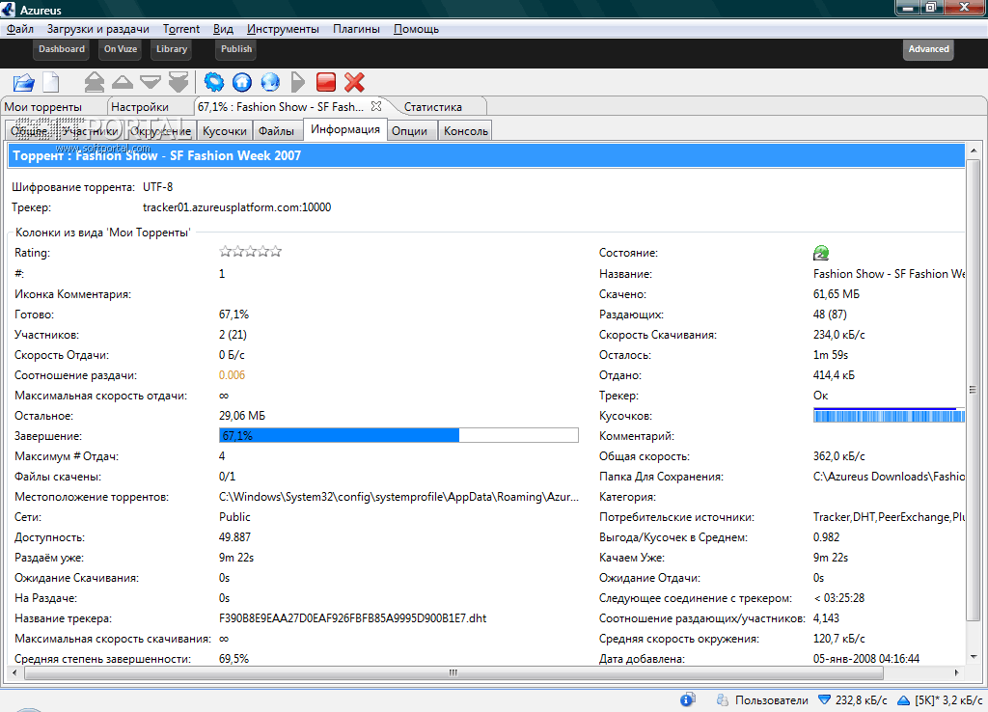
Task: Open the Файлы sub-tab
Action: point(276,131)
